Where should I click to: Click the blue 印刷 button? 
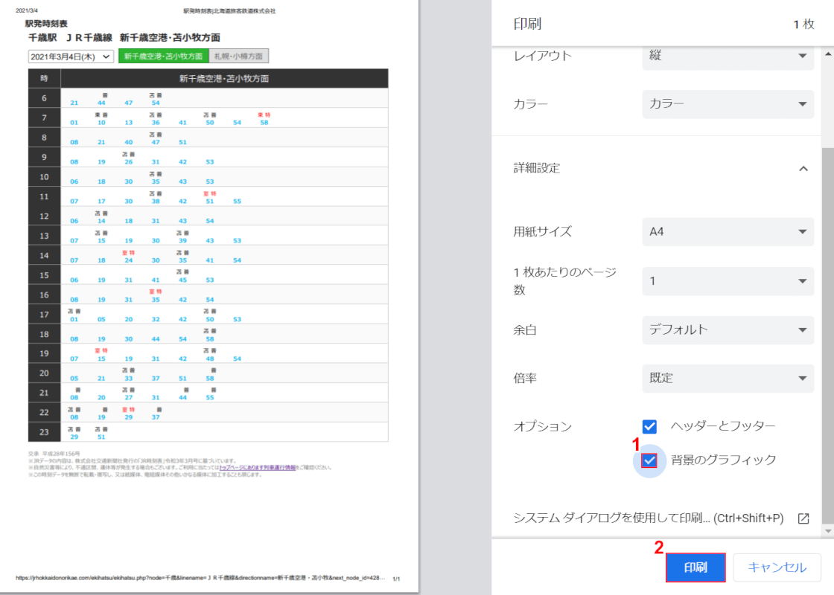pos(695,567)
